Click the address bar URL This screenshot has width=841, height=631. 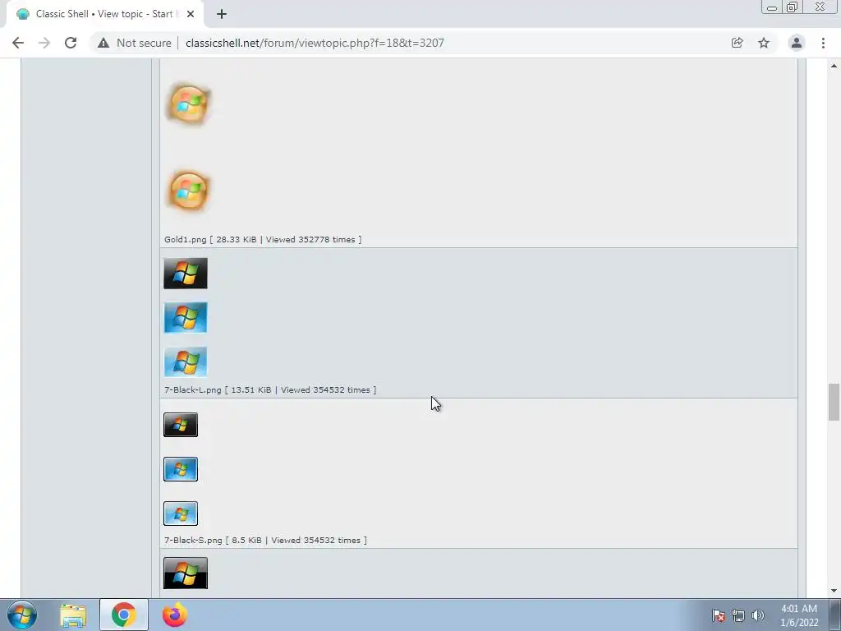click(x=315, y=43)
